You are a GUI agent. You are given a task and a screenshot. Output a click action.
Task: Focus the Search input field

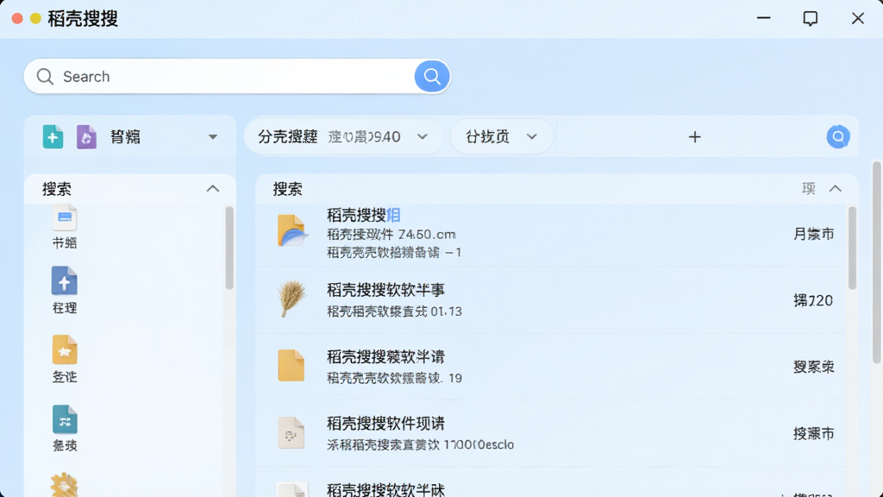click(x=236, y=77)
